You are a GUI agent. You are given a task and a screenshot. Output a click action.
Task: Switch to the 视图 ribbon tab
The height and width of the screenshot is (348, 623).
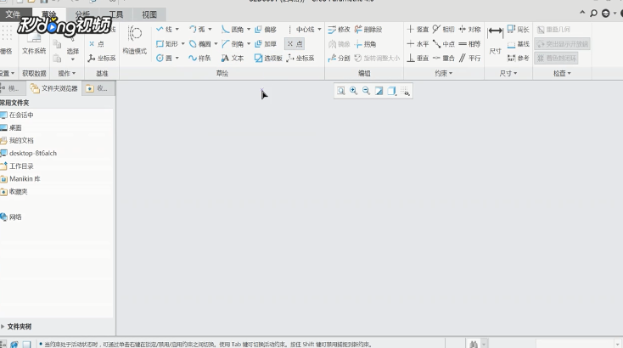coord(149,14)
